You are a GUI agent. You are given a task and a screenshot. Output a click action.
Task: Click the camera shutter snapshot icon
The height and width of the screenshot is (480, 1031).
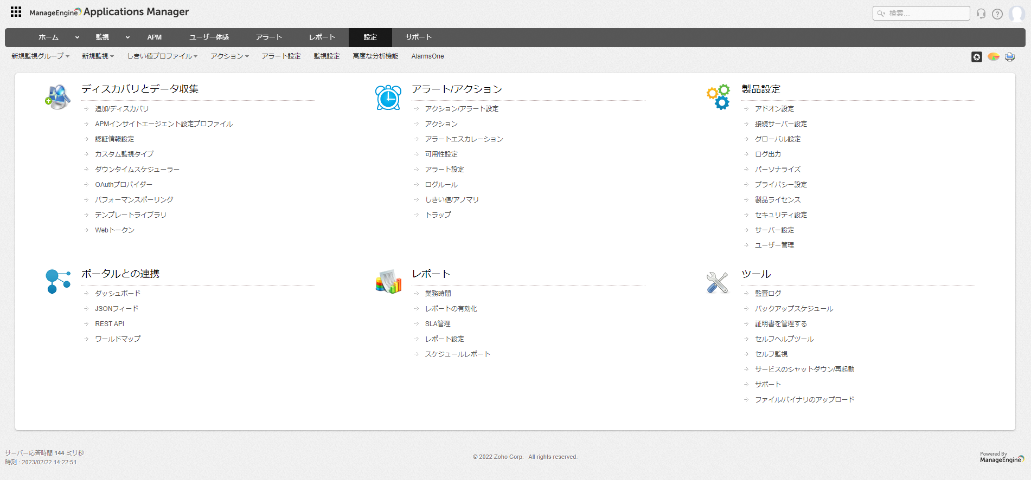click(976, 57)
